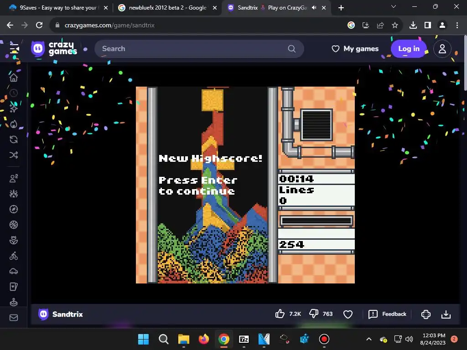Open Random game shuffle icon

tap(14, 155)
